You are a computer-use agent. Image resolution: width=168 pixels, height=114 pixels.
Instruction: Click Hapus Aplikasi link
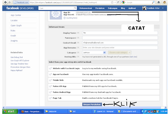(x=17, y=70)
